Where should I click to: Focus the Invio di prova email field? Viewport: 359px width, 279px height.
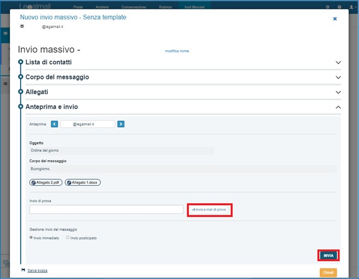coord(106,210)
